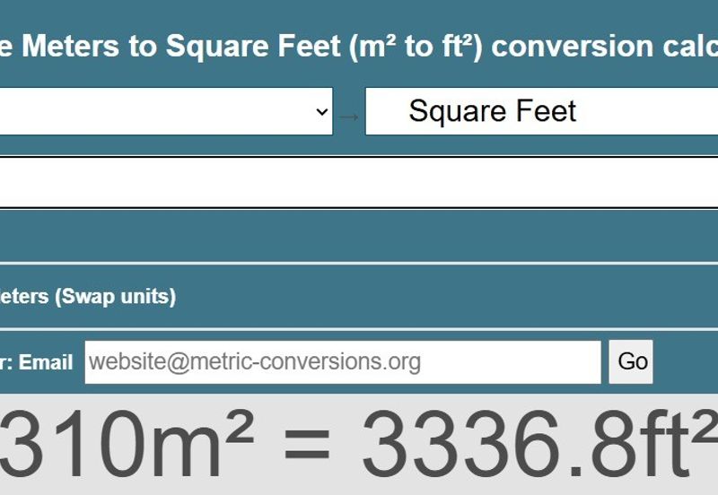The width and height of the screenshot is (718, 495).
Task: Click the email address input field
Action: (343, 362)
